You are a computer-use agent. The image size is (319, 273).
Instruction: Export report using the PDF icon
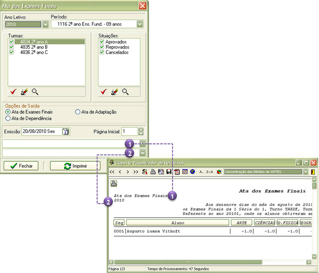pyautogui.click(x=177, y=171)
